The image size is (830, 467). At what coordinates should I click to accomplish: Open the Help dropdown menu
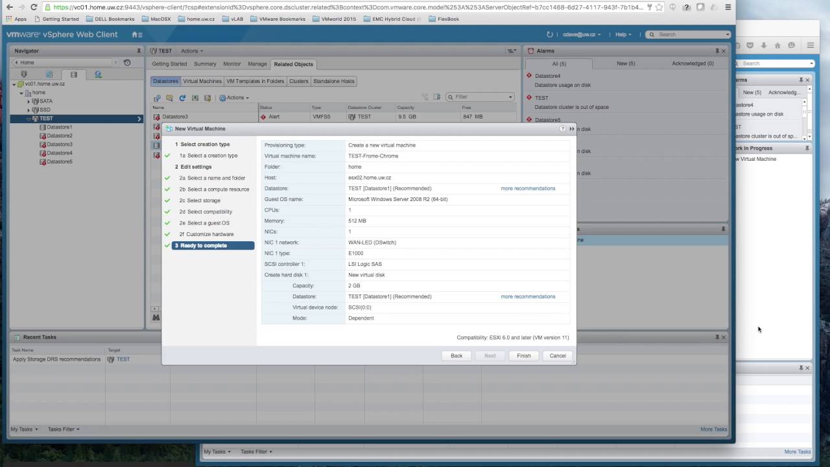coord(623,34)
